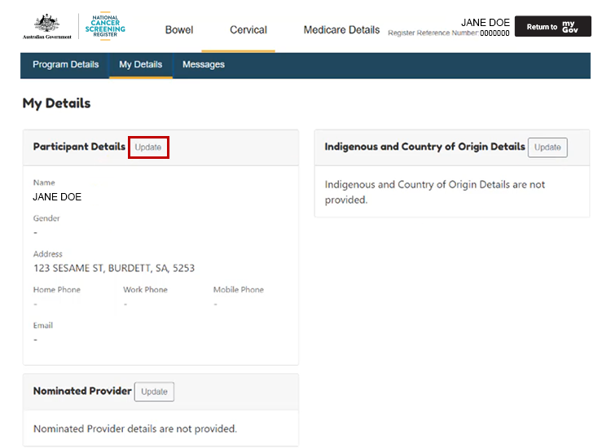Click 'Indigenous and Country of Origin Details are not provided.' text
The height and width of the screenshot is (448, 611).
pyautogui.click(x=435, y=192)
